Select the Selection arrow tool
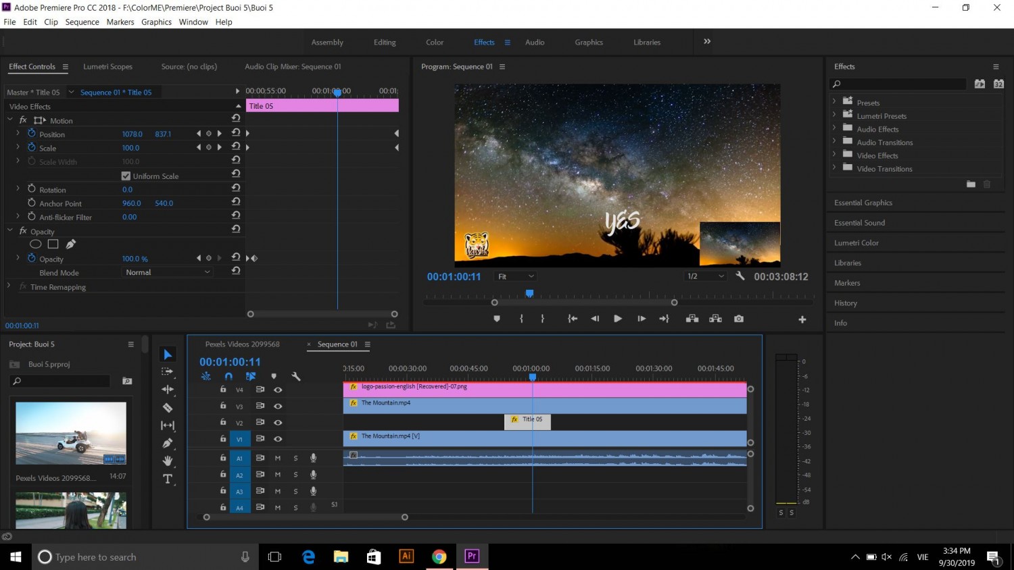 pos(168,355)
